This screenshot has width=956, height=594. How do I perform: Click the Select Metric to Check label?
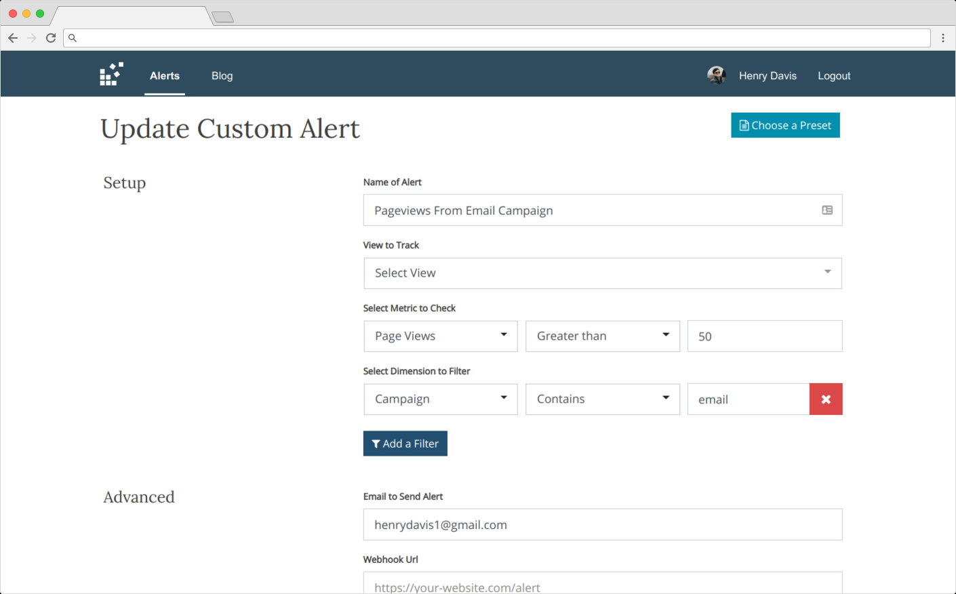coord(410,309)
